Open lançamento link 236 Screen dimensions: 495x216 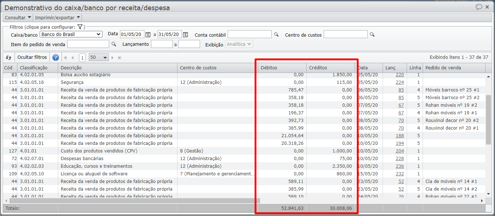click(x=400, y=166)
